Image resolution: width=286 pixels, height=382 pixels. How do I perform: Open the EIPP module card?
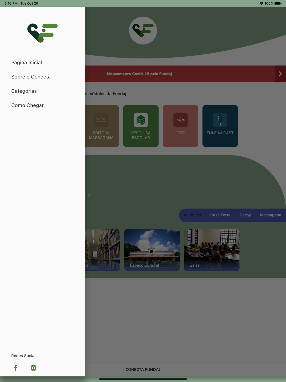180,126
